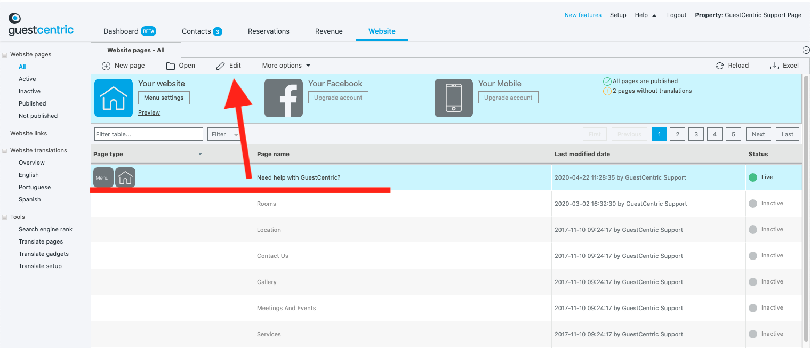Viewport: 810px width, 348px height.
Task: Click the Reload arrows icon
Action: 720,66
